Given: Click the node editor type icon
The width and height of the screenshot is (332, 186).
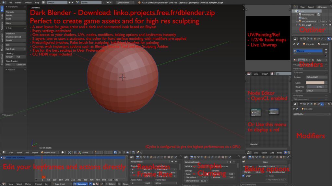Looking at the screenshot, I should point(249,153).
